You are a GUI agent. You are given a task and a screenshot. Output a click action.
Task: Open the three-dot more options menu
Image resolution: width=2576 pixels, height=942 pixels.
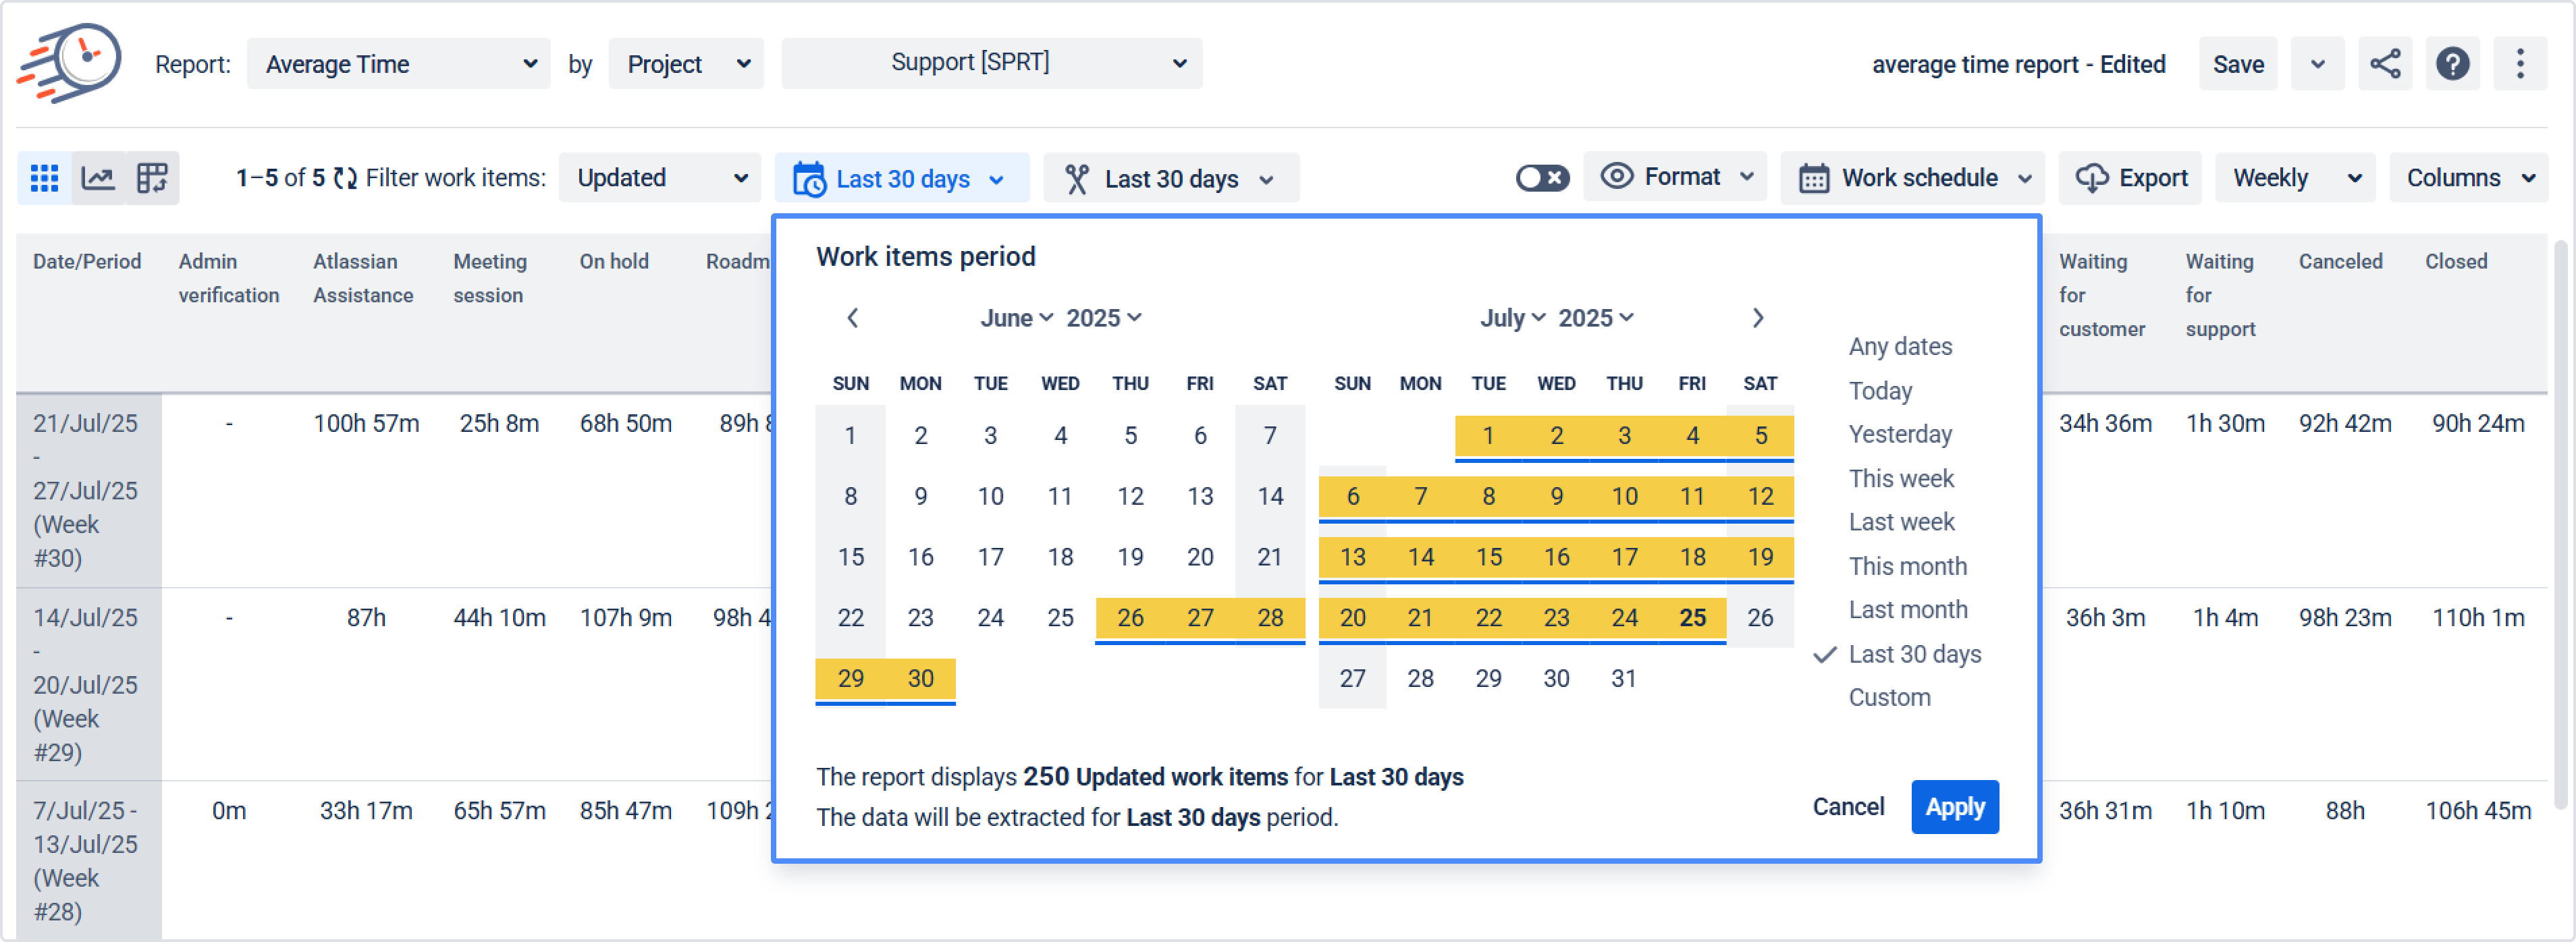pyautogui.click(x=2519, y=64)
